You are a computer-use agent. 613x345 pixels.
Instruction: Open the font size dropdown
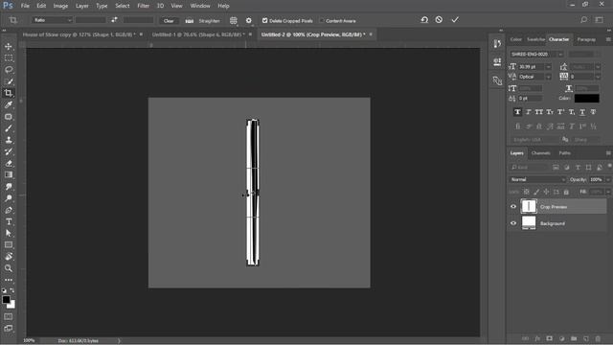pos(548,67)
